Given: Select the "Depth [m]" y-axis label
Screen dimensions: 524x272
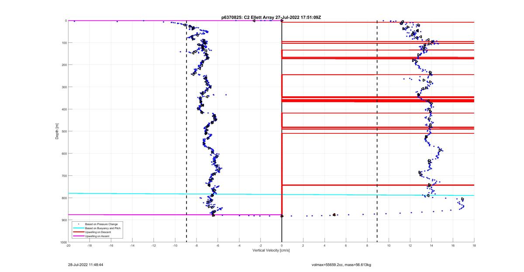Looking at the screenshot, I should tap(57, 131).
